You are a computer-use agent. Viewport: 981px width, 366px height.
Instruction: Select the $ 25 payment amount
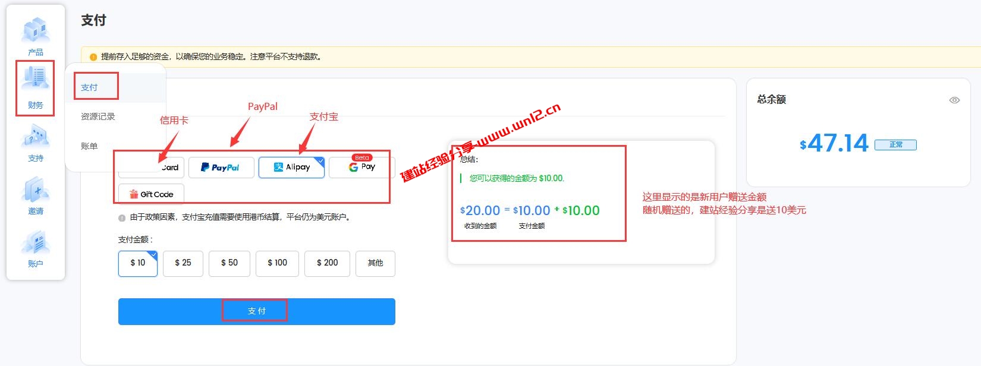pyautogui.click(x=183, y=263)
